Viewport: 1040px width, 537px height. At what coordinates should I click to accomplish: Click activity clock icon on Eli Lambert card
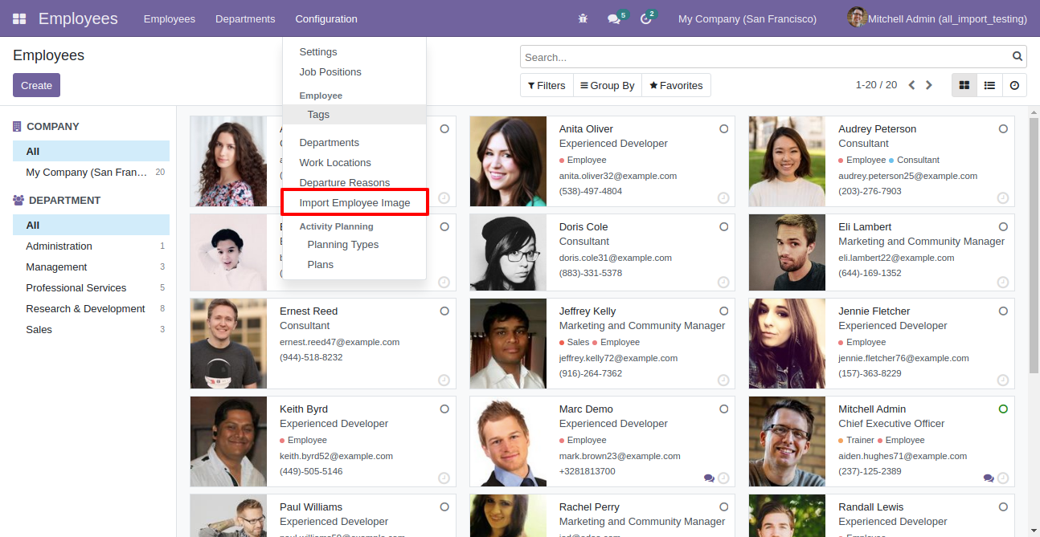click(1003, 282)
